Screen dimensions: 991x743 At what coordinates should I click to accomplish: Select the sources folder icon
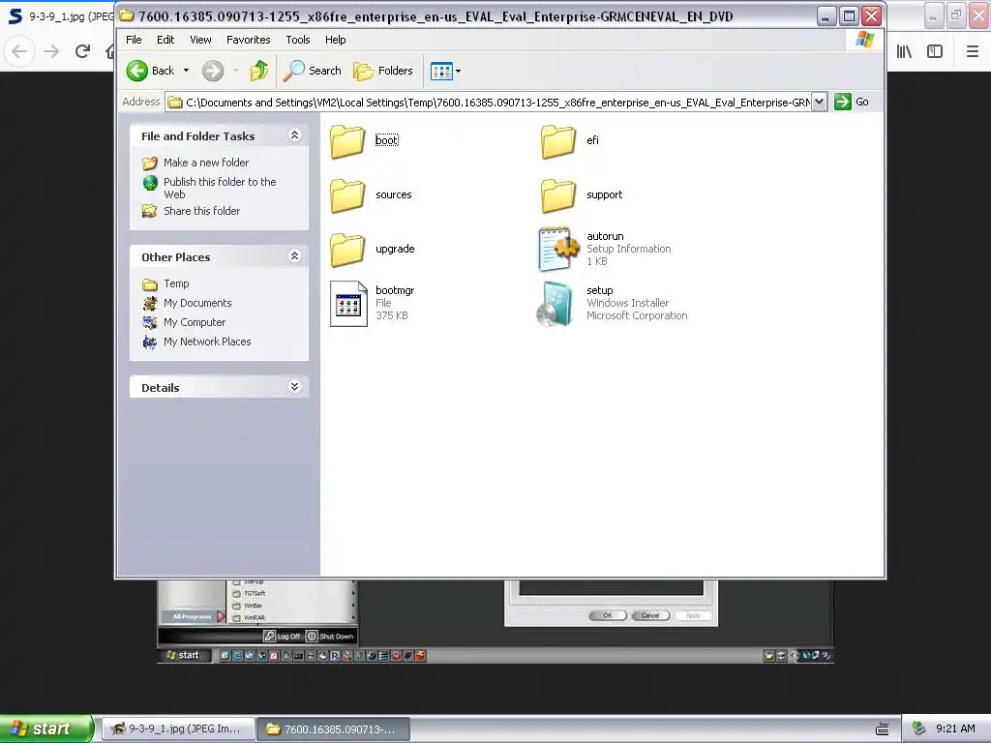(x=347, y=195)
